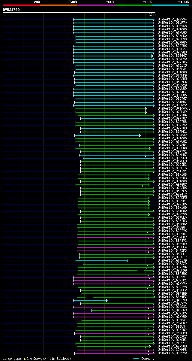This screenshot has width=192, height=361.
Task: Click the purple ~60% legend segment
Action: click(x=96, y=5)
